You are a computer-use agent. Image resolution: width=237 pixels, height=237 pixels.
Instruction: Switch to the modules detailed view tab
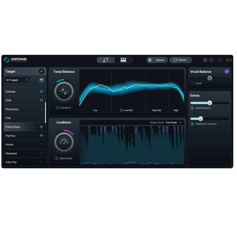123,60
